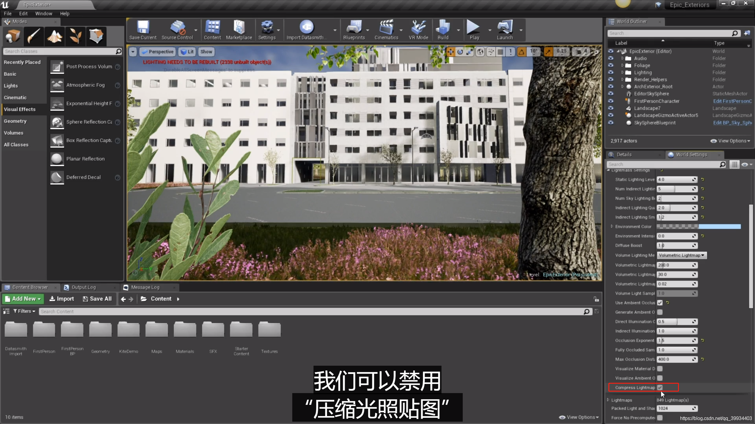Viewport: 755px width, 424px height.
Task: Uncheck the Compress Lightmaps checkbox
Action: pyautogui.click(x=660, y=387)
